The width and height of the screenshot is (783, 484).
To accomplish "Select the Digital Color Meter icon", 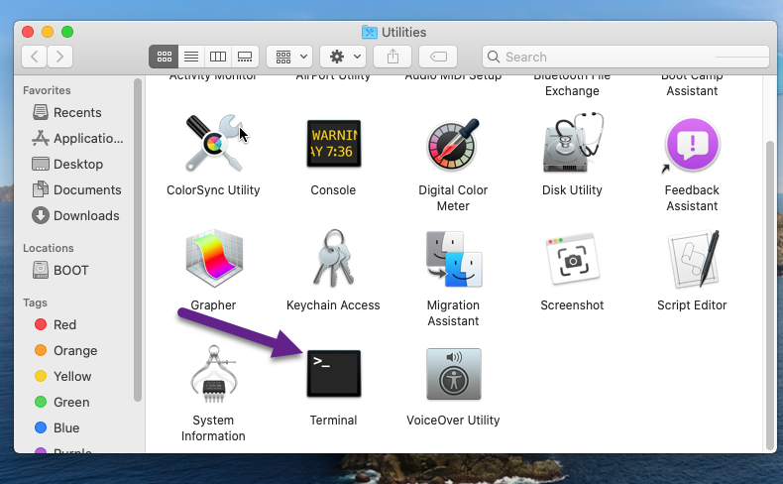I will 453,145.
